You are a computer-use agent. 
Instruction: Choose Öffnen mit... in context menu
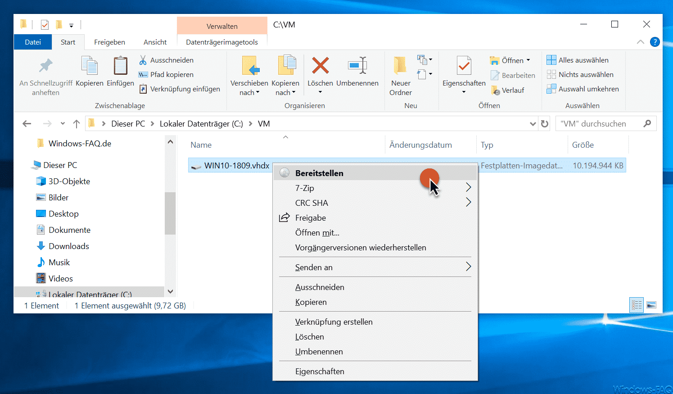[375, 232]
